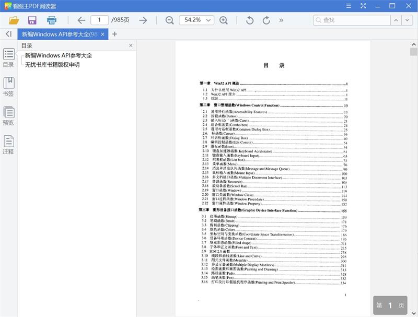Open the 书签 bookmarks sidebar panel
Screen dimensions: 418x317
point(8,87)
